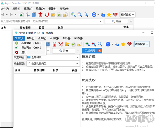
Task: Sort by 名称 column in front window
Action: click(18, 70)
